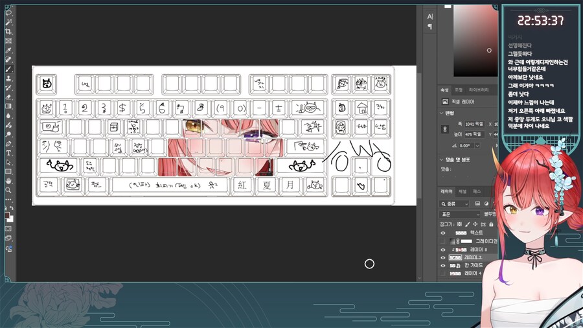Switch to the 조정 tab

click(x=458, y=90)
